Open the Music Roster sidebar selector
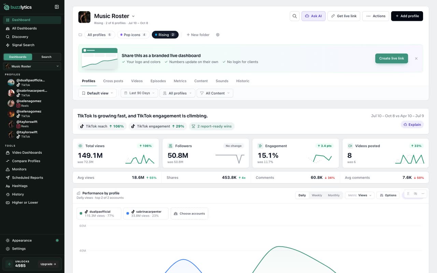This screenshot has width=437, height=273. [x=32, y=66]
